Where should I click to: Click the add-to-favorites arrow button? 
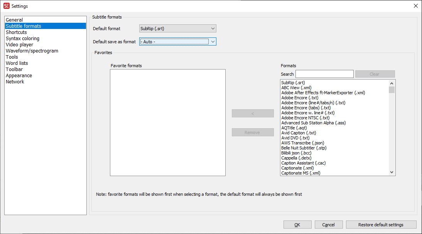[x=253, y=113]
